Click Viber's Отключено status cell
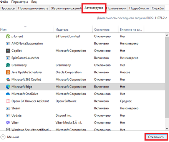The height and width of the screenshot is (142, 169). pos(102,123)
